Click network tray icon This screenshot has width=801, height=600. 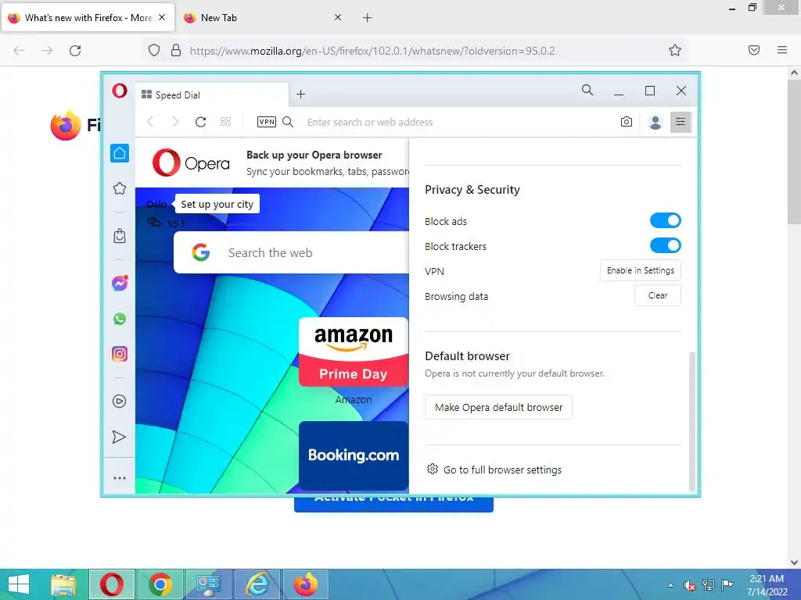[x=709, y=584]
